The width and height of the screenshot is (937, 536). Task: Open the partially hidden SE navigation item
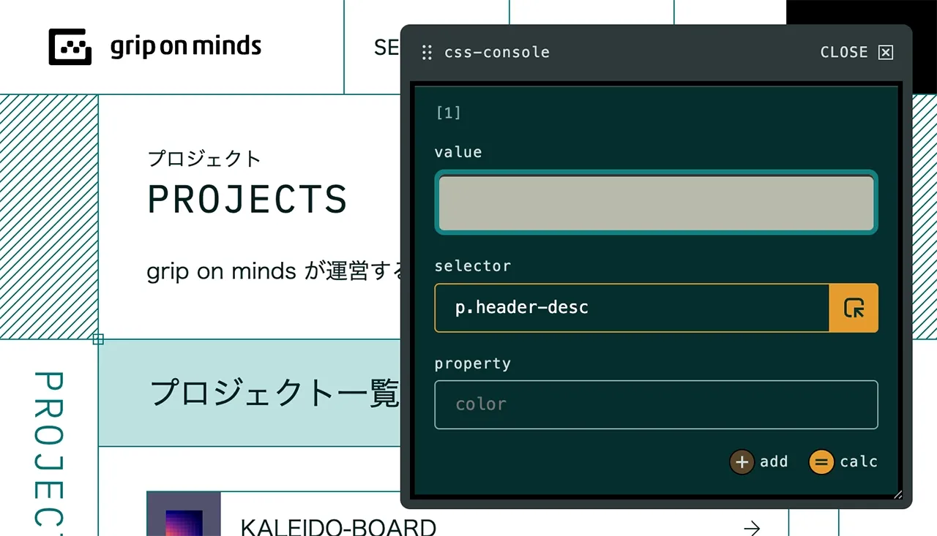point(386,48)
